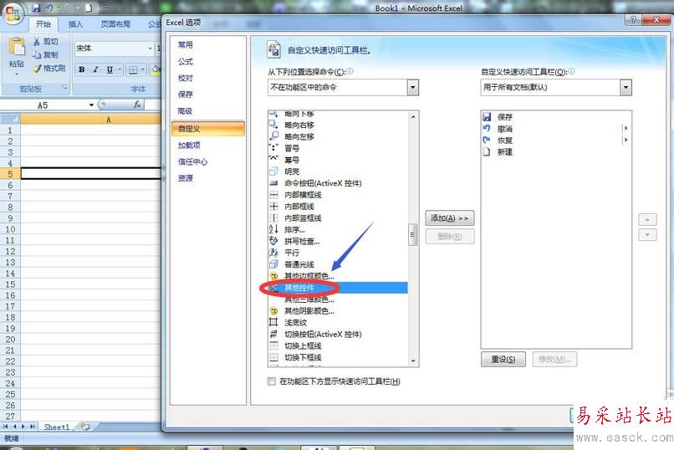Select 切换按钮(ActiveX 控件) in command list
The image size is (674, 450).
[338, 334]
